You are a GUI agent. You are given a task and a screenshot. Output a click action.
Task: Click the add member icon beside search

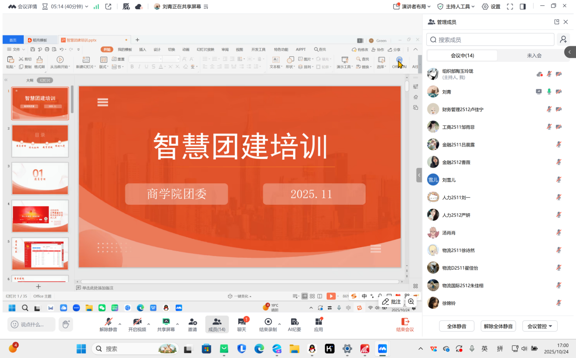tap(563, 40)
